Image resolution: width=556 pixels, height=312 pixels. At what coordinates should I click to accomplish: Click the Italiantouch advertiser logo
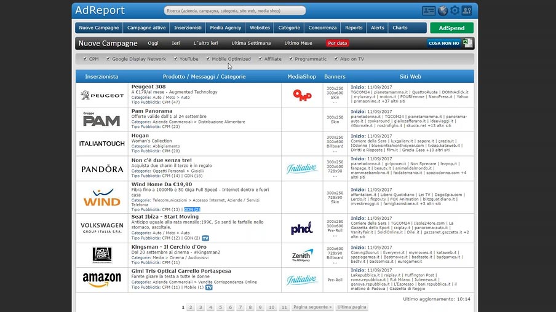(x=101, y=144)
